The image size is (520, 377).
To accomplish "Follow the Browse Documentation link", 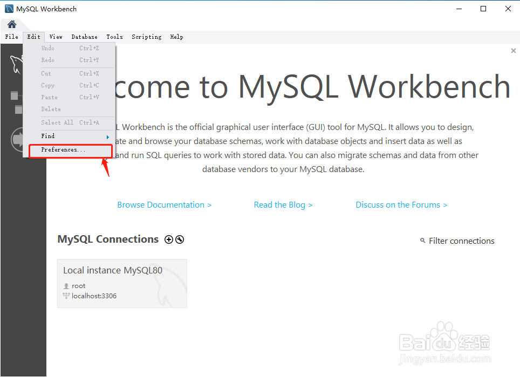I will [x=165, y=205].
